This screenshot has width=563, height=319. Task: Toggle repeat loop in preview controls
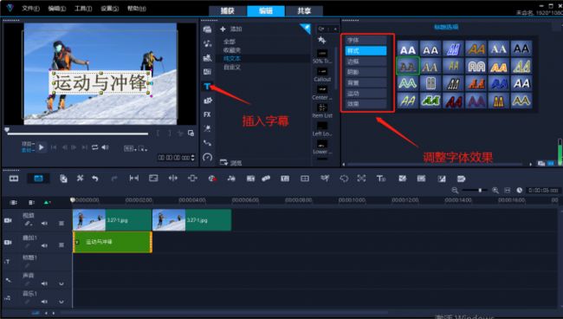pyautogui.click(x=94, y=147)
